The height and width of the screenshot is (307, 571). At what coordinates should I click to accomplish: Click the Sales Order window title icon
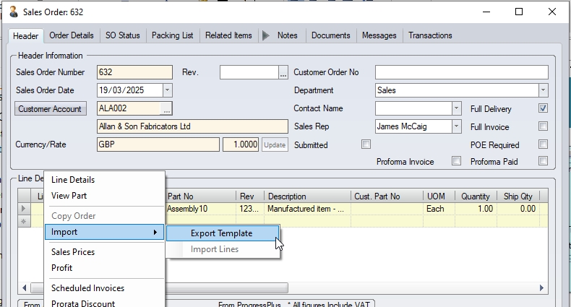(13, 12)
